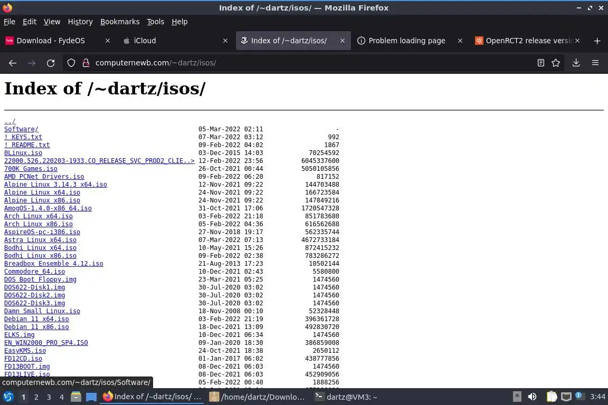Open the Help menu
This screenshot has width=608, height=405.
179,22
